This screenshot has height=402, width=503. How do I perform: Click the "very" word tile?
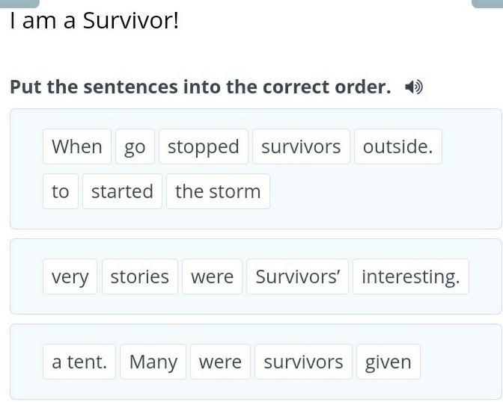point(70,276)
